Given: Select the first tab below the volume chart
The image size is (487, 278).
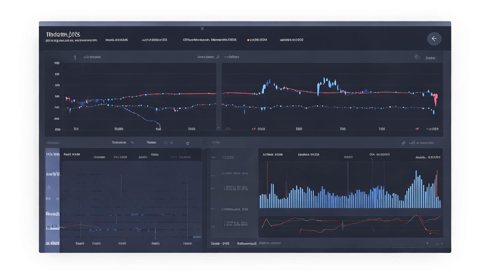Looking at the screenshot, I should (x=220, y=244).
